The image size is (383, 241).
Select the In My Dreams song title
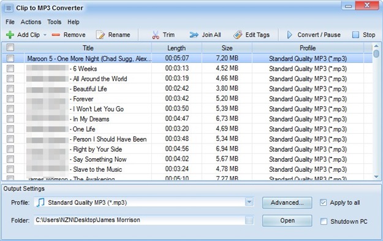[91, 119]
